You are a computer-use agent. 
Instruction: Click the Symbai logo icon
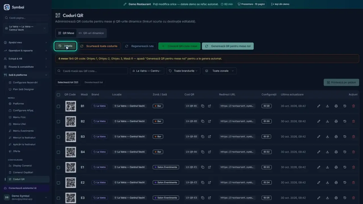click(x=7, y=7)
